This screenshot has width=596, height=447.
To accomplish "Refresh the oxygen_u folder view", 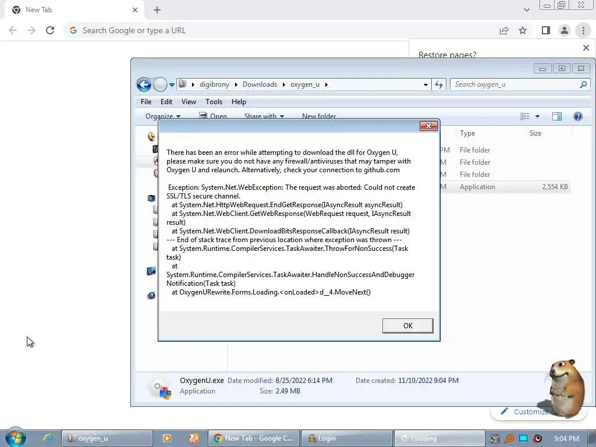I will pyautogui.click(x=439, y=85).
